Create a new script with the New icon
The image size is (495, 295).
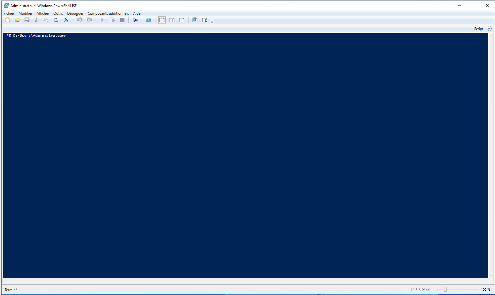click(7, 20)
